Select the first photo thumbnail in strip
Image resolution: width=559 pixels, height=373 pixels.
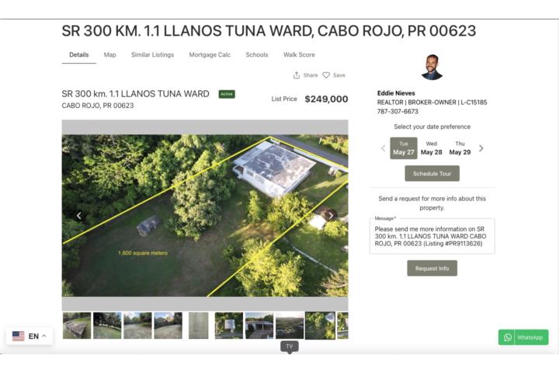coord(77,326)
